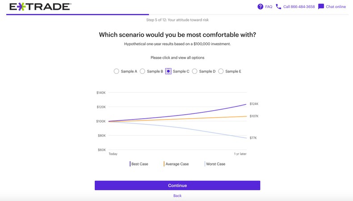
Task: Click the Worst Case legend swatch
Action: [205, 164]
